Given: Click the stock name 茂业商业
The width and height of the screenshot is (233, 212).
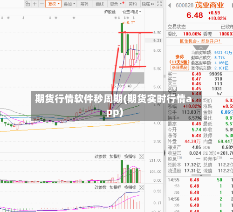Looking at the screenshot, I should pyautogui.click(x=209, y=5).
